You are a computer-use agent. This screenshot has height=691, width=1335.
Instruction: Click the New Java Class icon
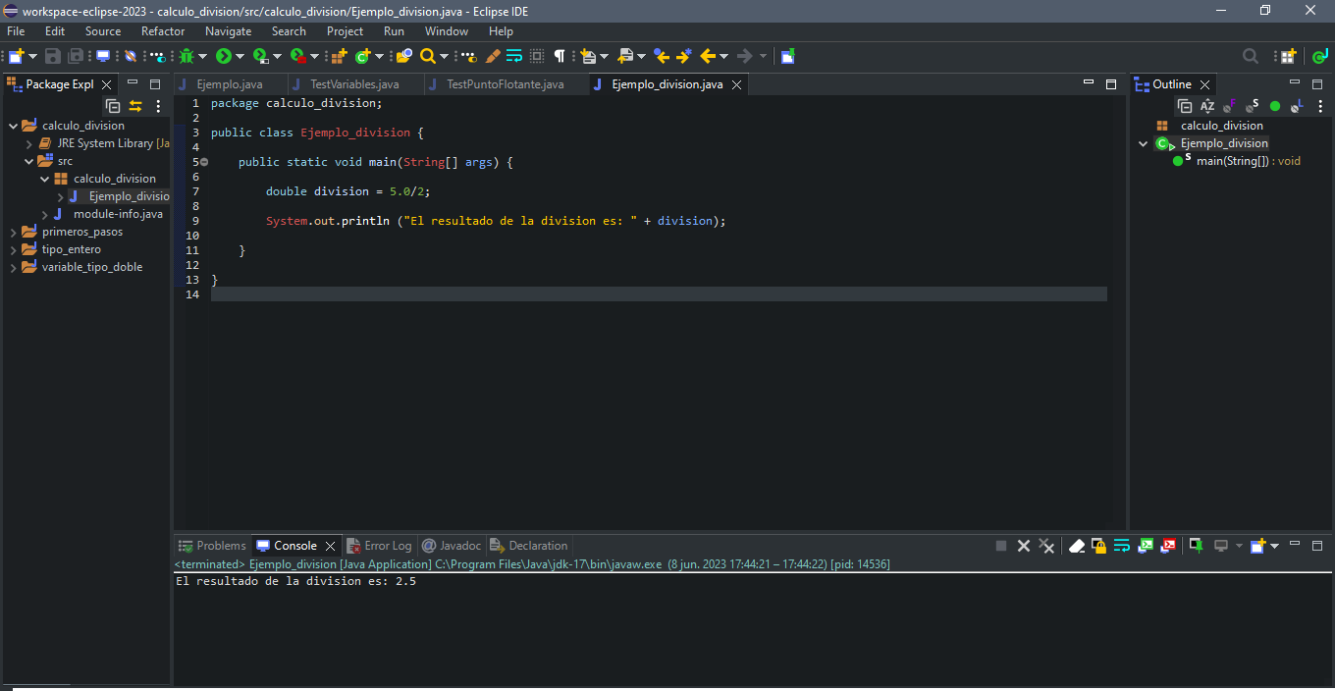pyautogui.click(x=363, y=56)
